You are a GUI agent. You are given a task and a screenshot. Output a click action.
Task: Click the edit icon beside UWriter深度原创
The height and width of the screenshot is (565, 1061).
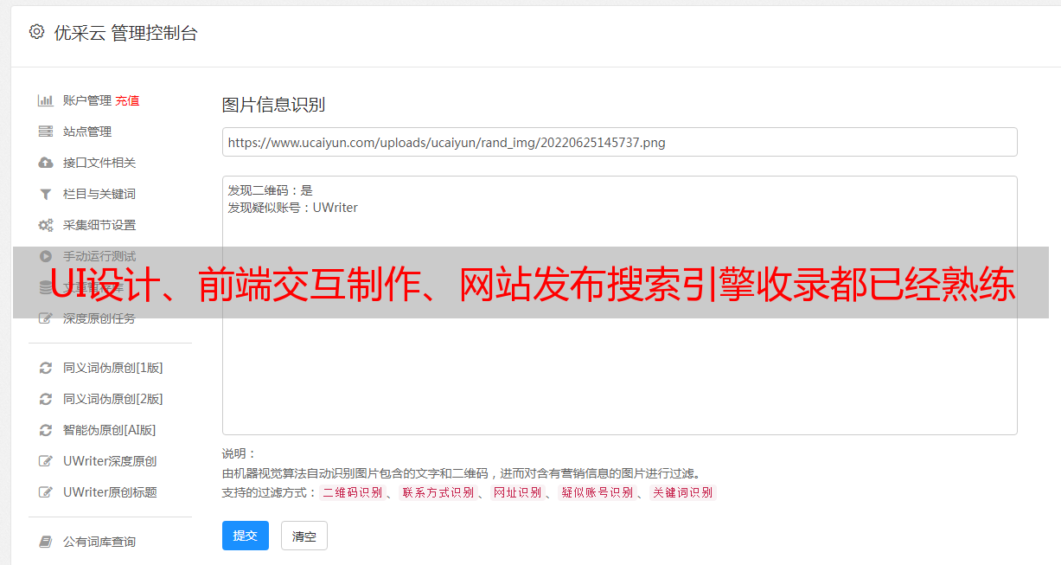(x=46, y=461)
